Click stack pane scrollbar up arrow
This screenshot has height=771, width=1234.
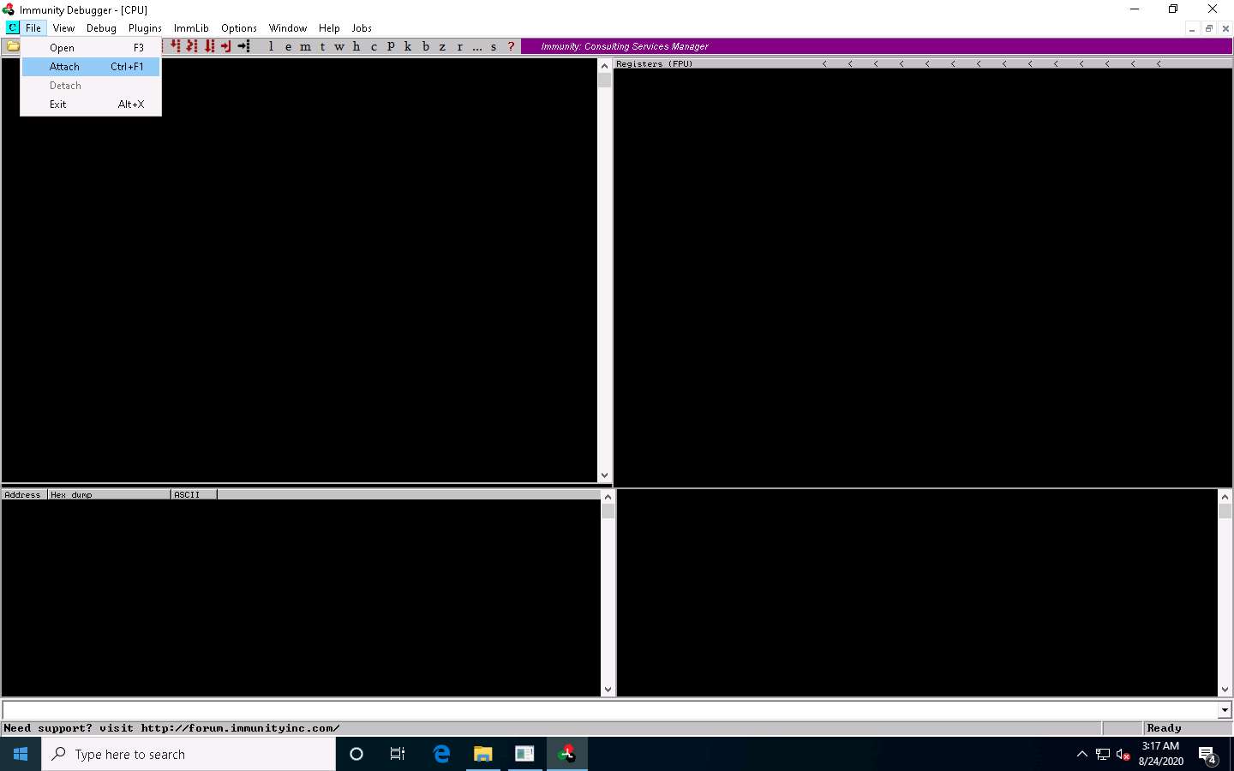click(x=1225, y=497)
